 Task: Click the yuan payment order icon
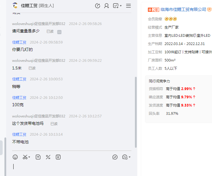click(x=58, y=157)
